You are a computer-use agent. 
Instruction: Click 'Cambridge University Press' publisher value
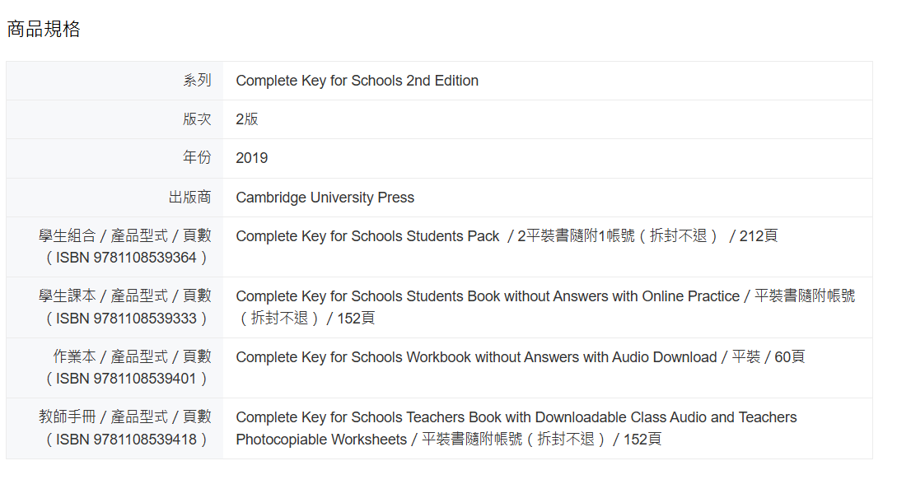(x=325, y=198)
